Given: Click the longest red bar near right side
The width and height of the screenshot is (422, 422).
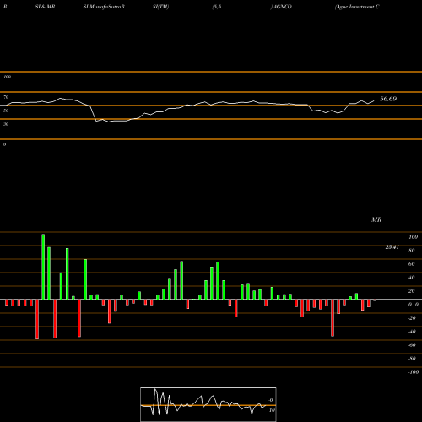Looking at the screenshot, I should click(x=333, y=318).
